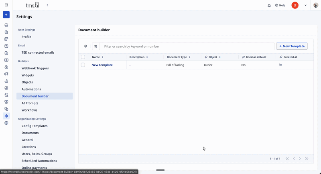Viewport: 321px width, 174px height.
Task: Click the New Template button
Action: point(292,46)
